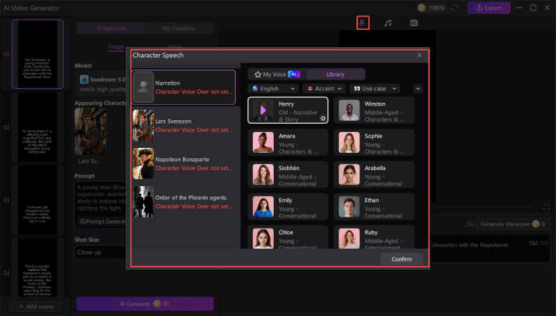Open the English language dropdown
Screen dimensions: 556x316
coord(275,89)
